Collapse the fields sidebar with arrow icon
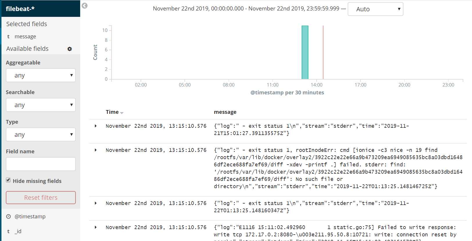The height and width of the screenshot is (241, 472). pos(85,6)
